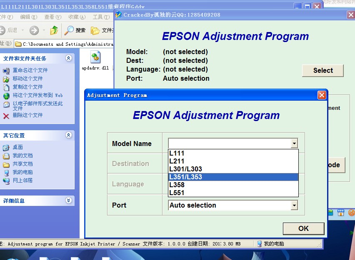Click the 我的文档 folder icon
The width and height of the screenshot is (355, 260).
click(6, 156)
